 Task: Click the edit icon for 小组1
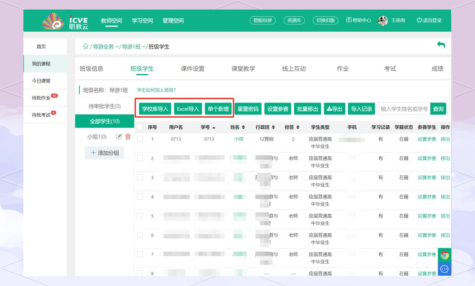tap(119, 137)
